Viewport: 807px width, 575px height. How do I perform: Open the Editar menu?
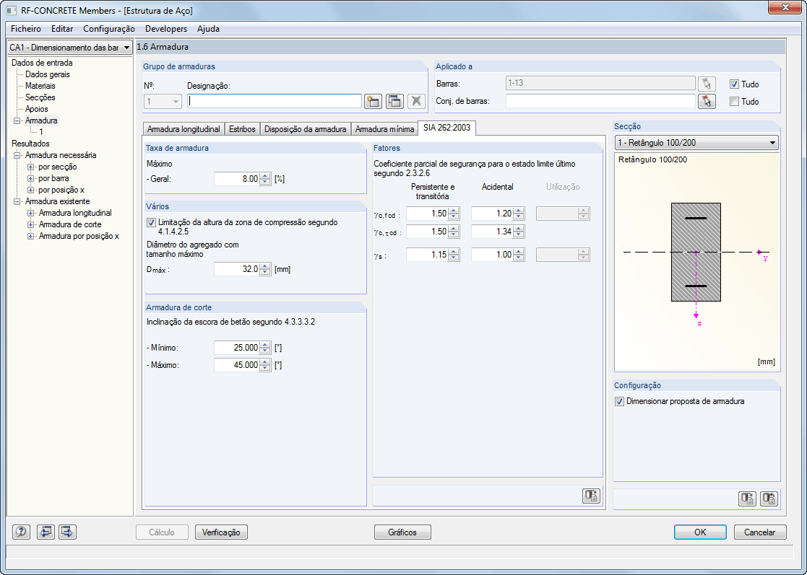[61, 29]
